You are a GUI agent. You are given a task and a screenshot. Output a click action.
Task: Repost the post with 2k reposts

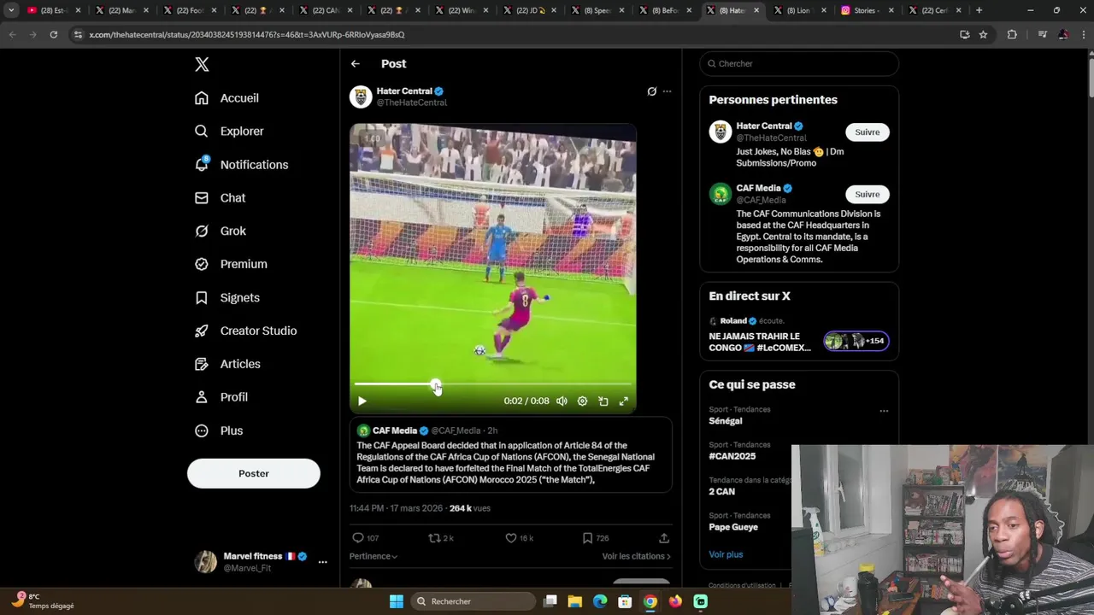pos(441,538)
